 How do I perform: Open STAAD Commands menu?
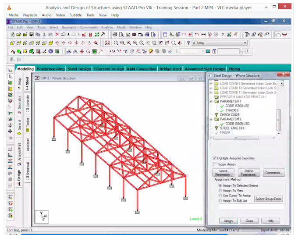tap(89, 27)
